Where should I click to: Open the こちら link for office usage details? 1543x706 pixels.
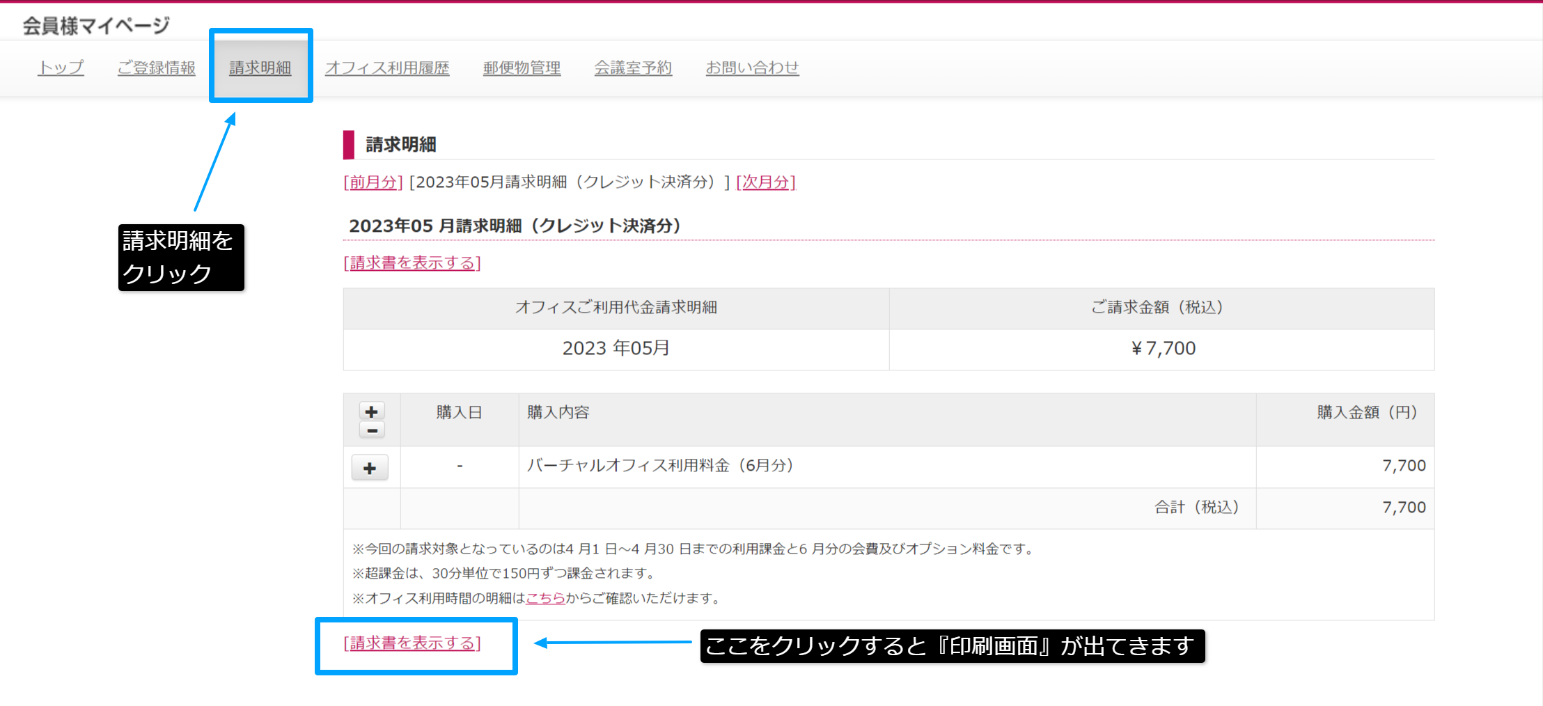point(545,598)
